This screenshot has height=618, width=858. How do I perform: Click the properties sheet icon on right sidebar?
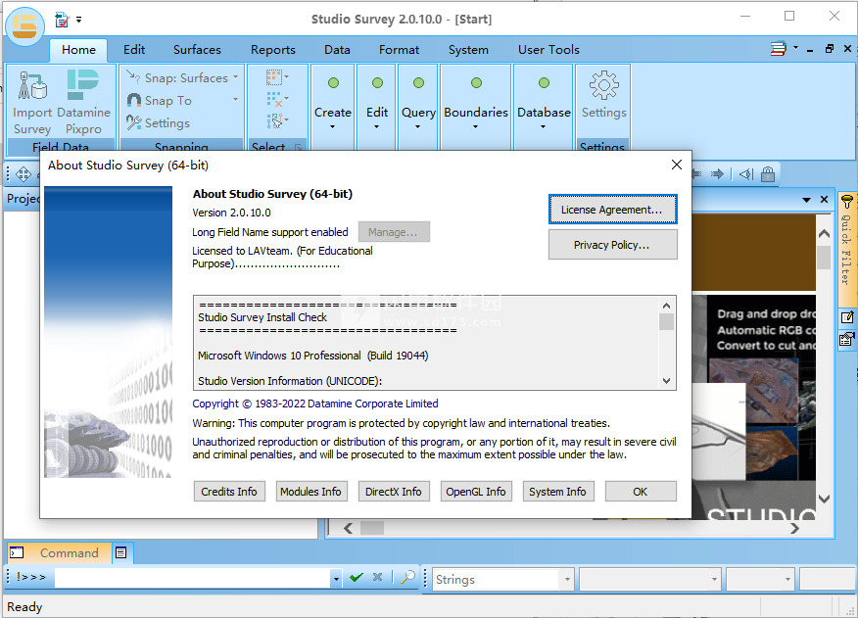pyautogui.click(x=846, y=340)
